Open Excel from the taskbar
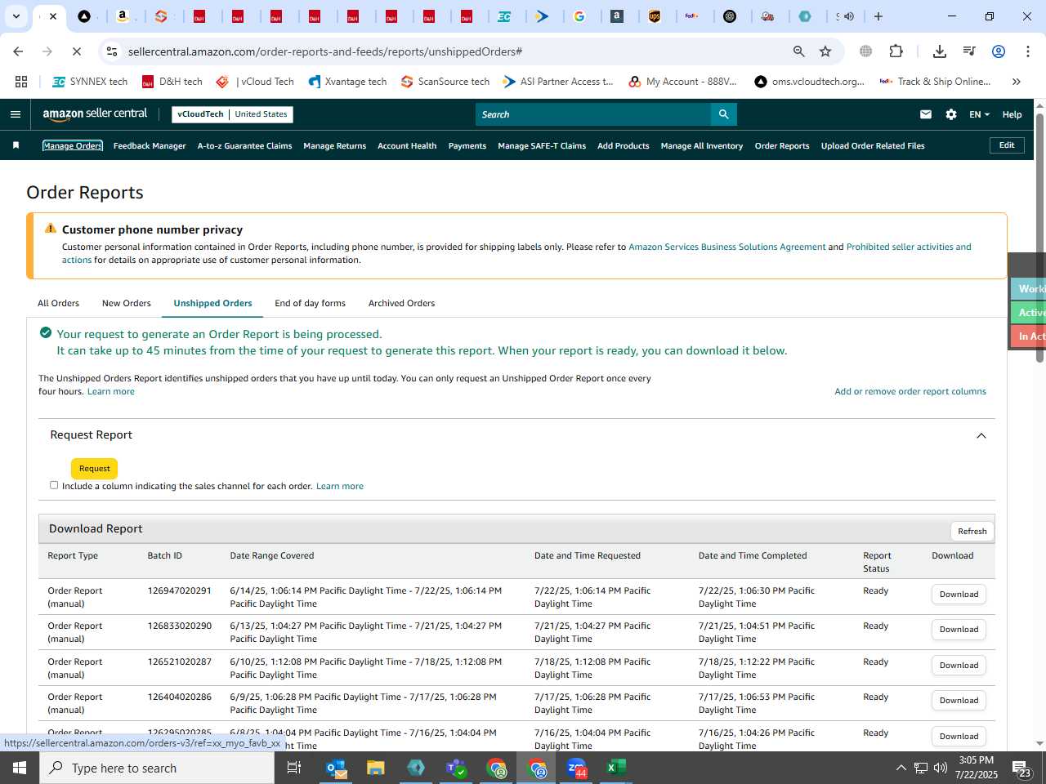Image resolution: width=1046 pixels, height=784 pixels. [x=615, y=768]
